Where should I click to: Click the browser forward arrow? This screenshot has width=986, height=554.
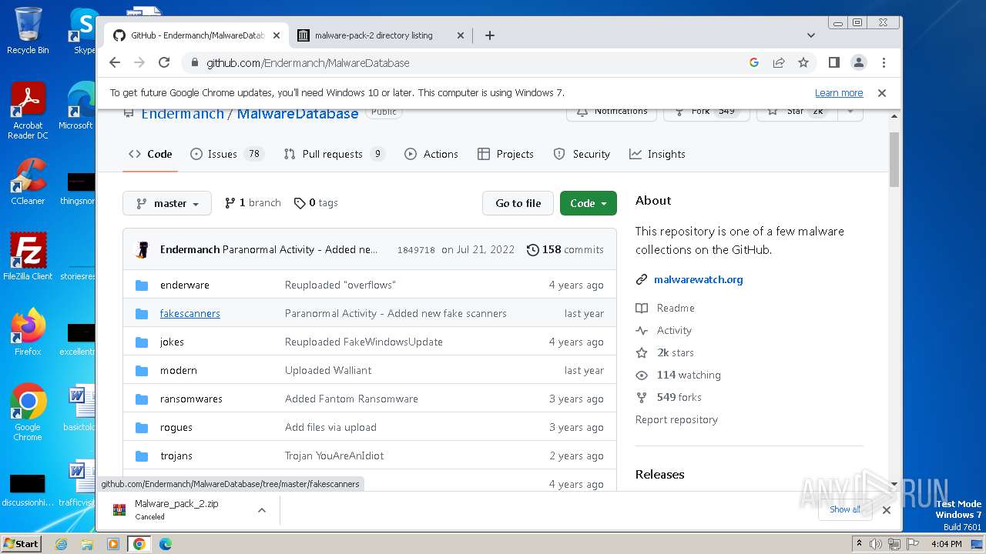click(x=139, y=62)
